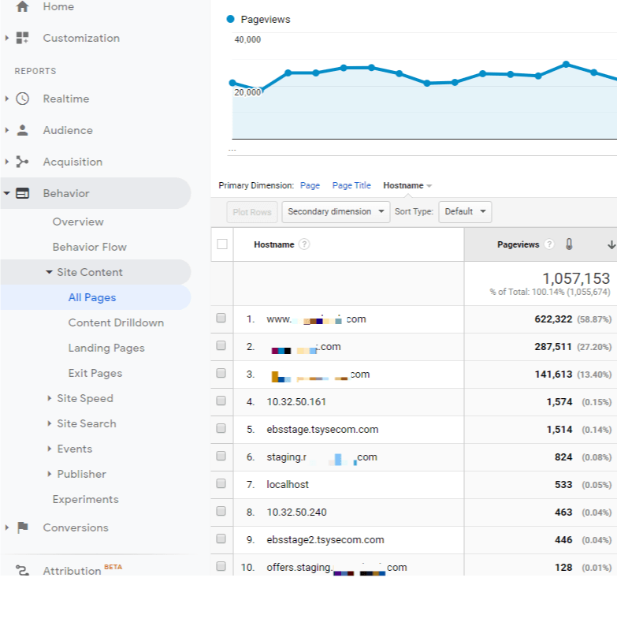Image resolution: width=617 pixels, height=641 pixels.
Task: Check the box for row 10.32.50.161
Action: click(221, 401)
